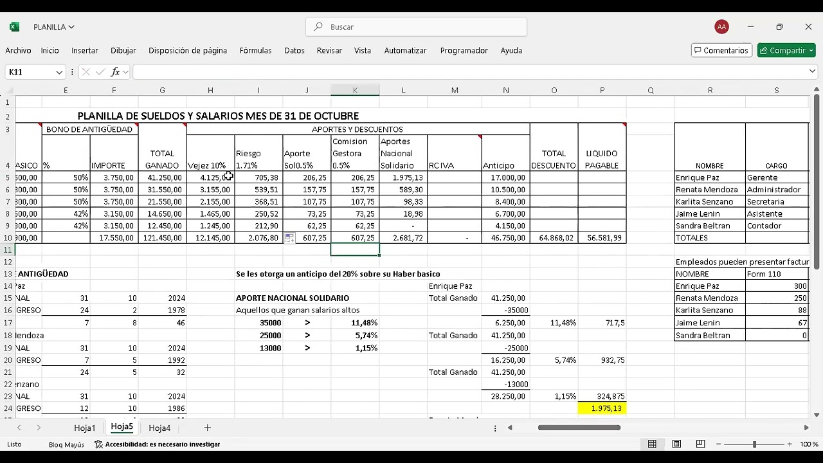Open the Datos tab
This screenshot has width=823, height=463.
coord(294,50)
